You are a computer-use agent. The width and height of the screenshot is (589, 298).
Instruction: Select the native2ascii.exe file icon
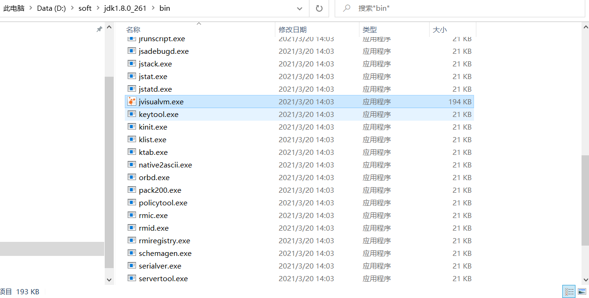pos(131,164)
